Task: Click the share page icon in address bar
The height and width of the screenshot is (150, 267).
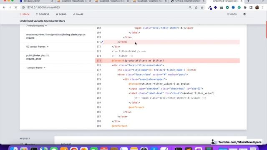Action: click(196, 7)
